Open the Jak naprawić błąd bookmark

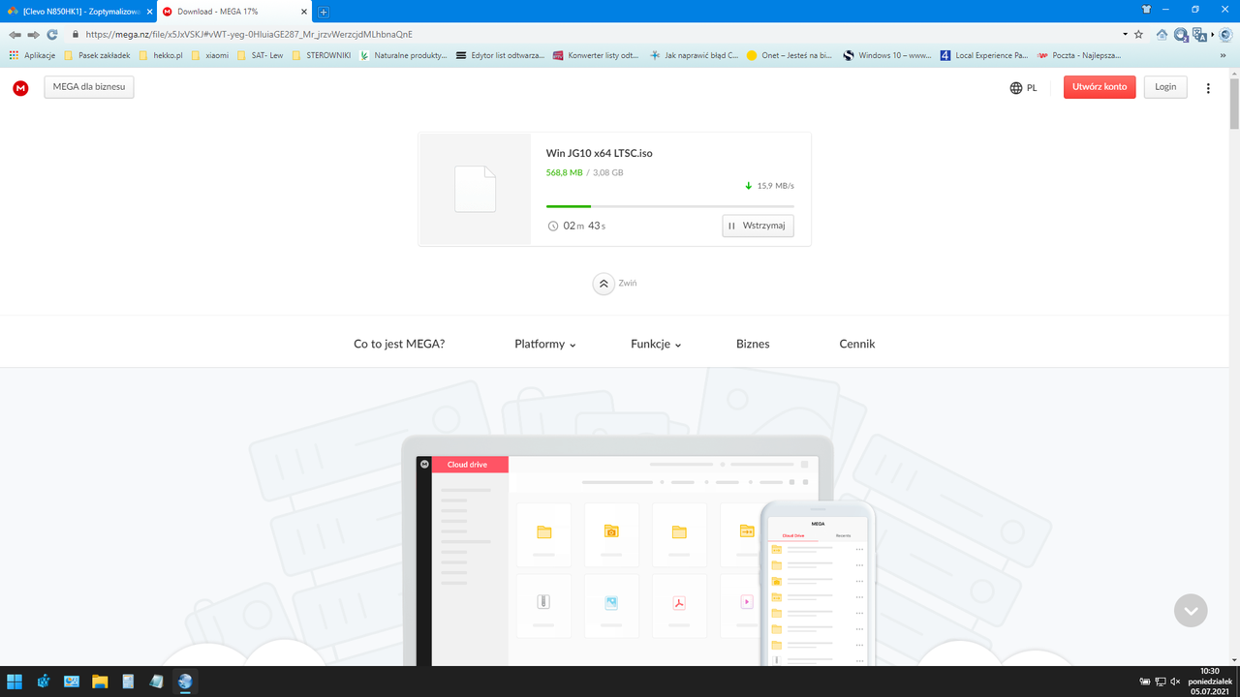[x=695, y=55]
